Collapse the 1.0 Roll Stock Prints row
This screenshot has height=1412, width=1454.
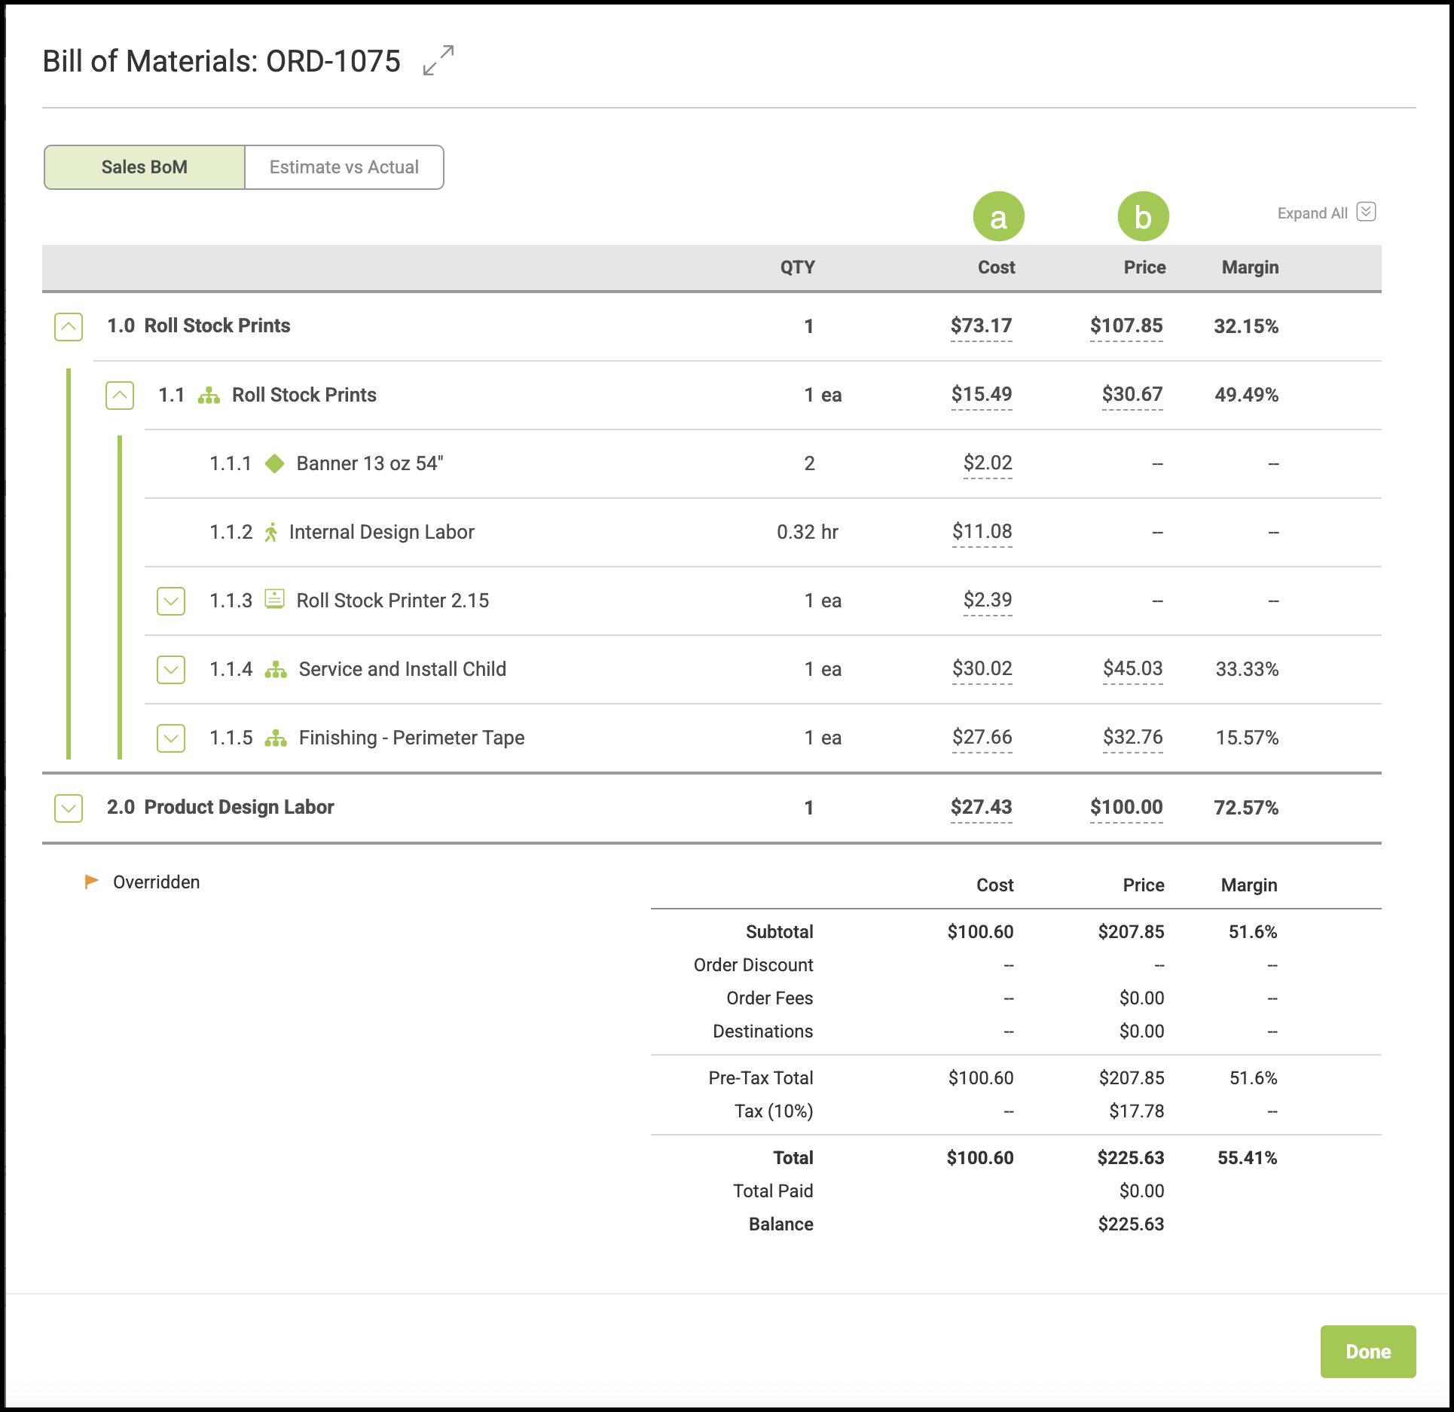(x=69, y=327)
